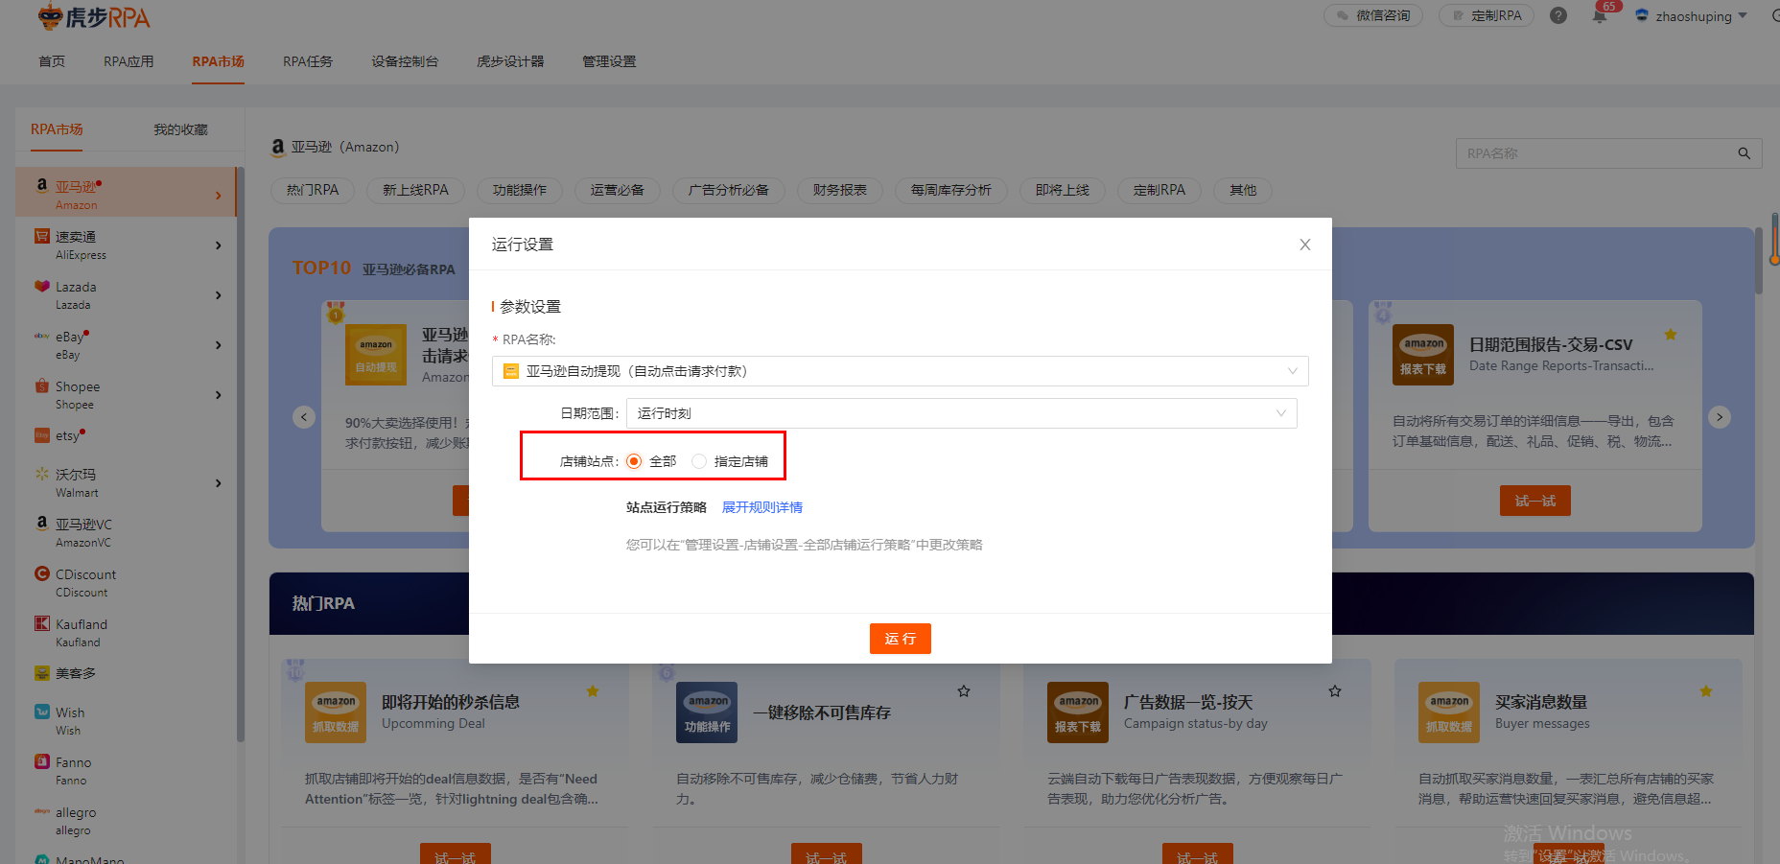Screen dimensions: 1780x864
Task: Expand the eBay sidebar arrow
Action: (219, 345)
